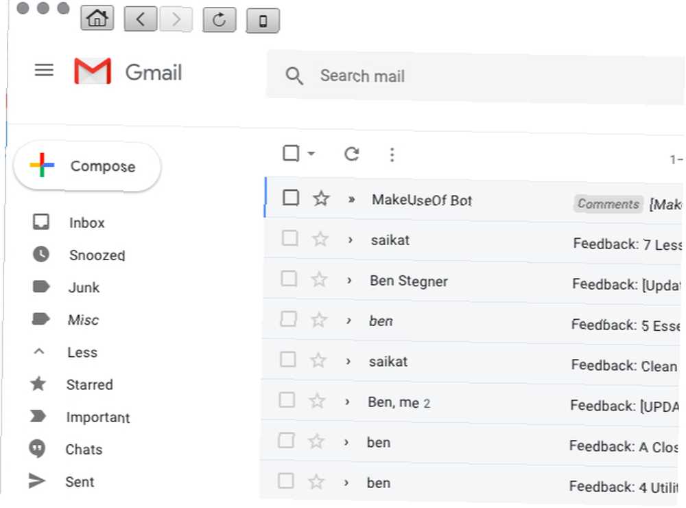The width and height of the screenshot is (686, 508).
Task: Click the forward arrow navigation button
Action: pyautogui.click(x=176, y=19)
